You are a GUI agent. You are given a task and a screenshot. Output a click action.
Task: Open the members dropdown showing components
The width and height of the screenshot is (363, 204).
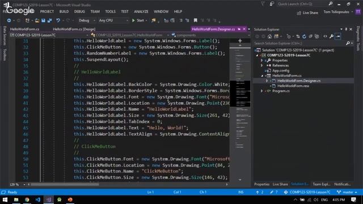210,35
